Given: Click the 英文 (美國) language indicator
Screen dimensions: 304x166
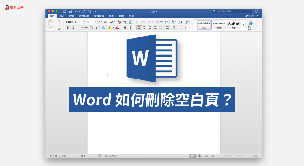Looking at the screenshot, I should tap(111, 156).
